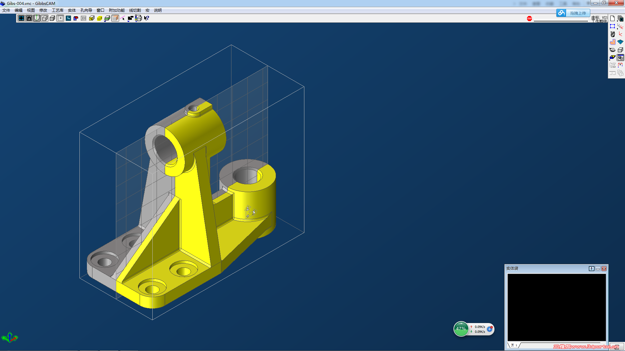Click the XYZ axis triad indicator
Screen dimensions: 625x351
point(10,337)
